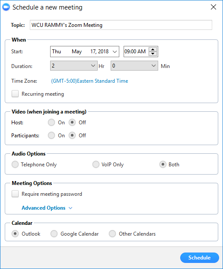
Task: Open the duration hours dropdown
Action: (x=74, y=66)
